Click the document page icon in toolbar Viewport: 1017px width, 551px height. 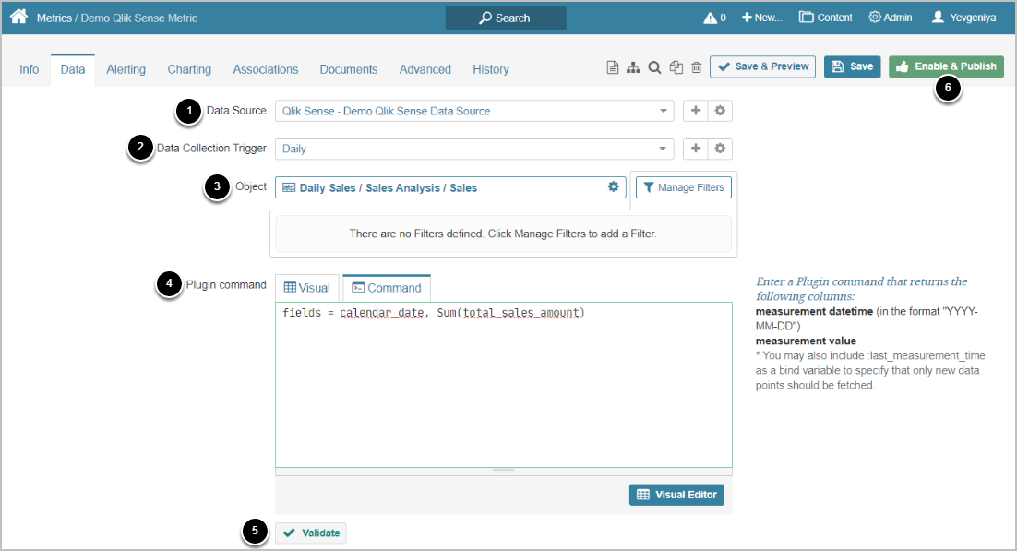pos(612,66)
